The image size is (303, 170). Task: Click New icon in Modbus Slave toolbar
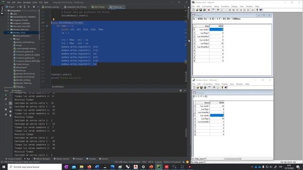194,87
